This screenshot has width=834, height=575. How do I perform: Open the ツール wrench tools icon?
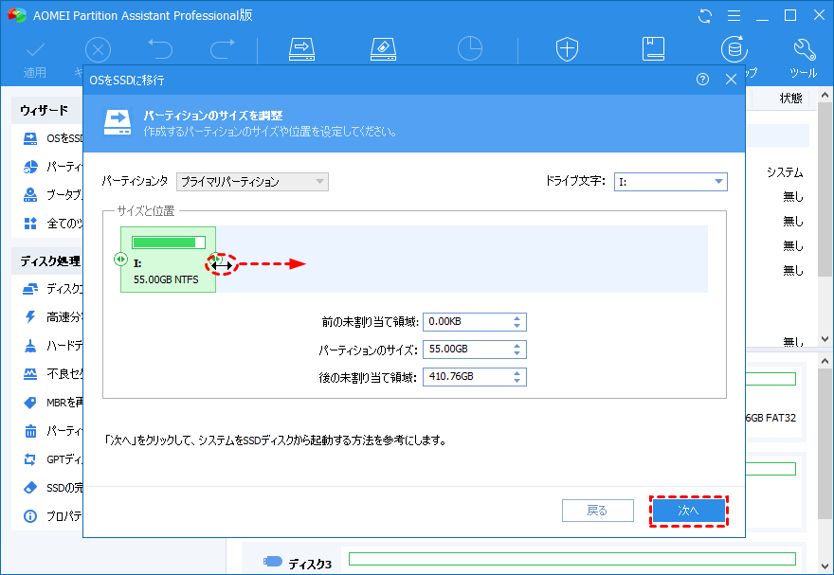click(x=803, y=58)
